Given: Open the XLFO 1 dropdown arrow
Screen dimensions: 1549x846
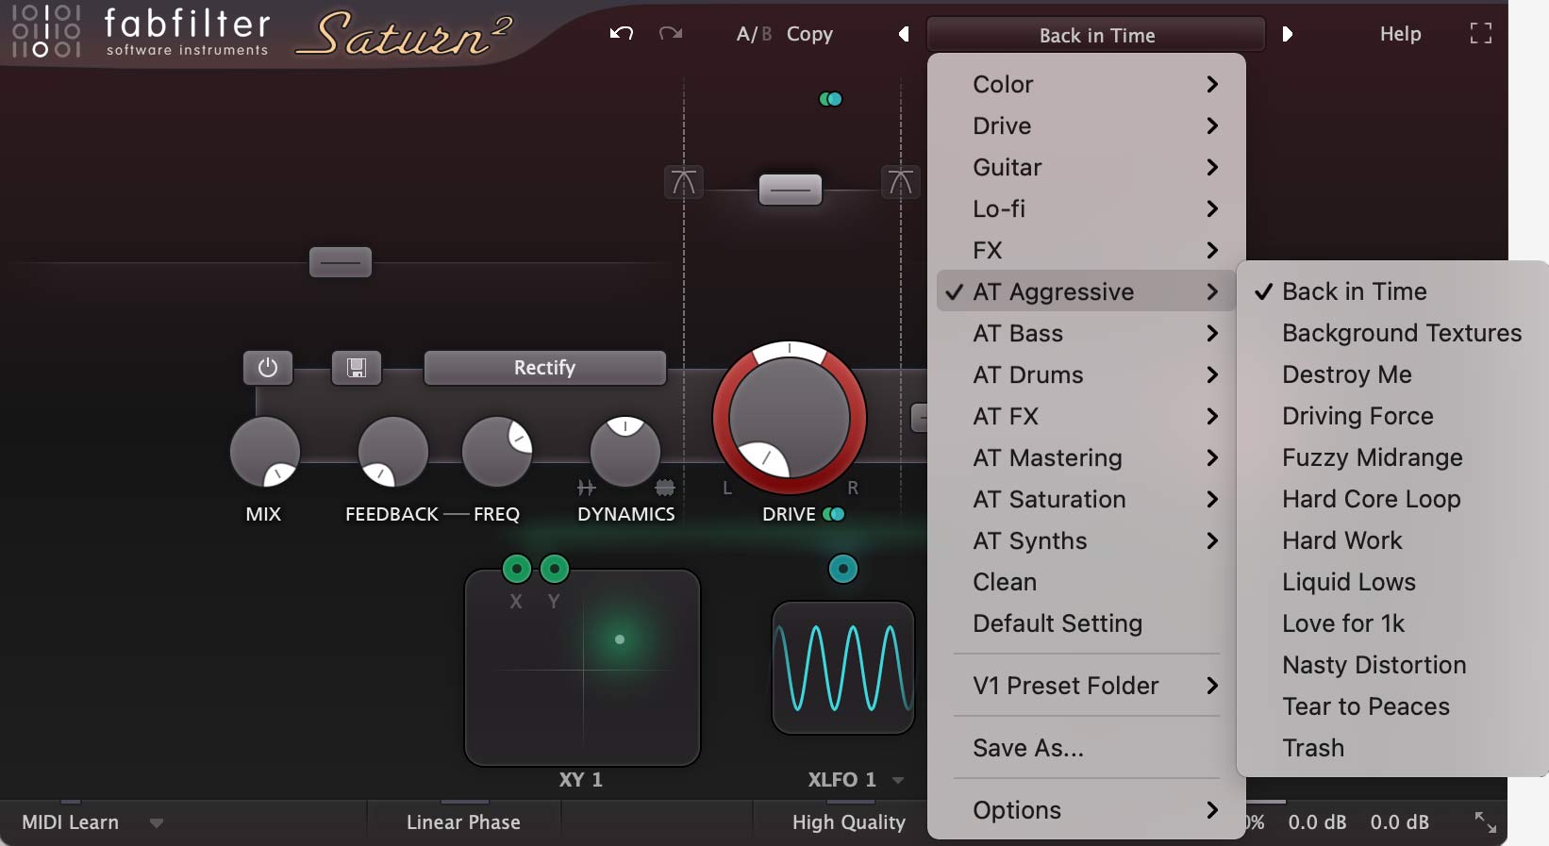Looking at the screenshot, I should pyautogui.click(x=898, y=781).
